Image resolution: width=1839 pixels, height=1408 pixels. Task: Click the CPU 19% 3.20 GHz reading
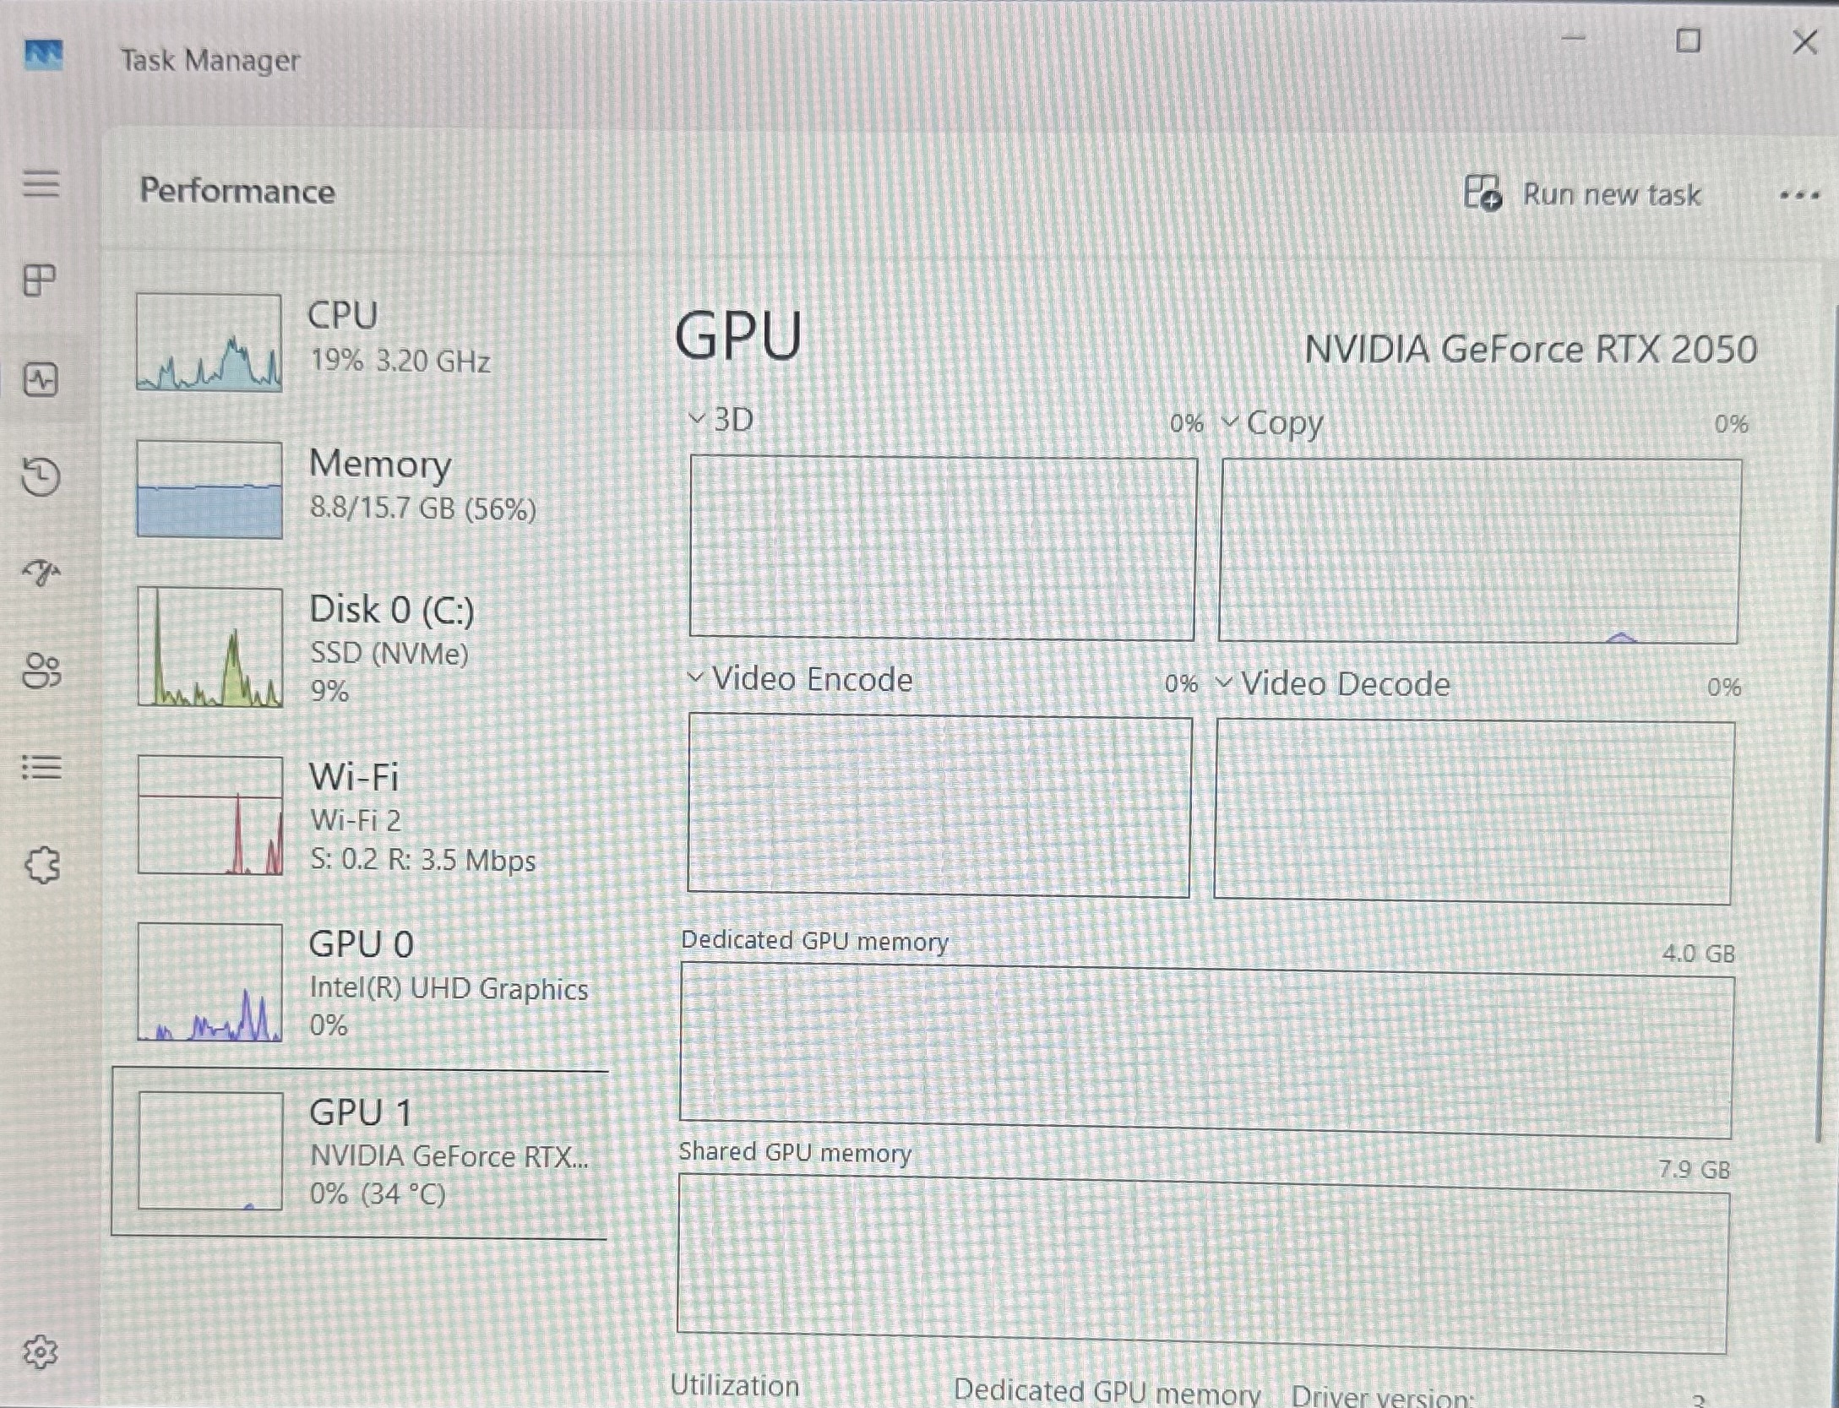click(400, 361)
